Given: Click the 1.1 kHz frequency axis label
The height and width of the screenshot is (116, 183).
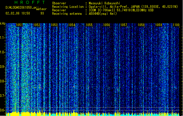Looking at the screenshot, I should 3,38.
